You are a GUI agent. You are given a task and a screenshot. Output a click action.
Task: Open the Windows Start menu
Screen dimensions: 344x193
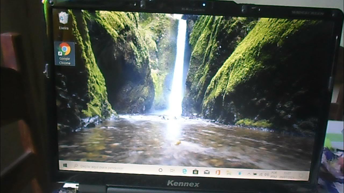tap(65, 166)
